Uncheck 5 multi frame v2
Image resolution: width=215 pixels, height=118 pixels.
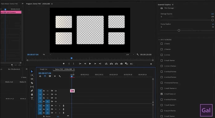[x=162, y=94]
